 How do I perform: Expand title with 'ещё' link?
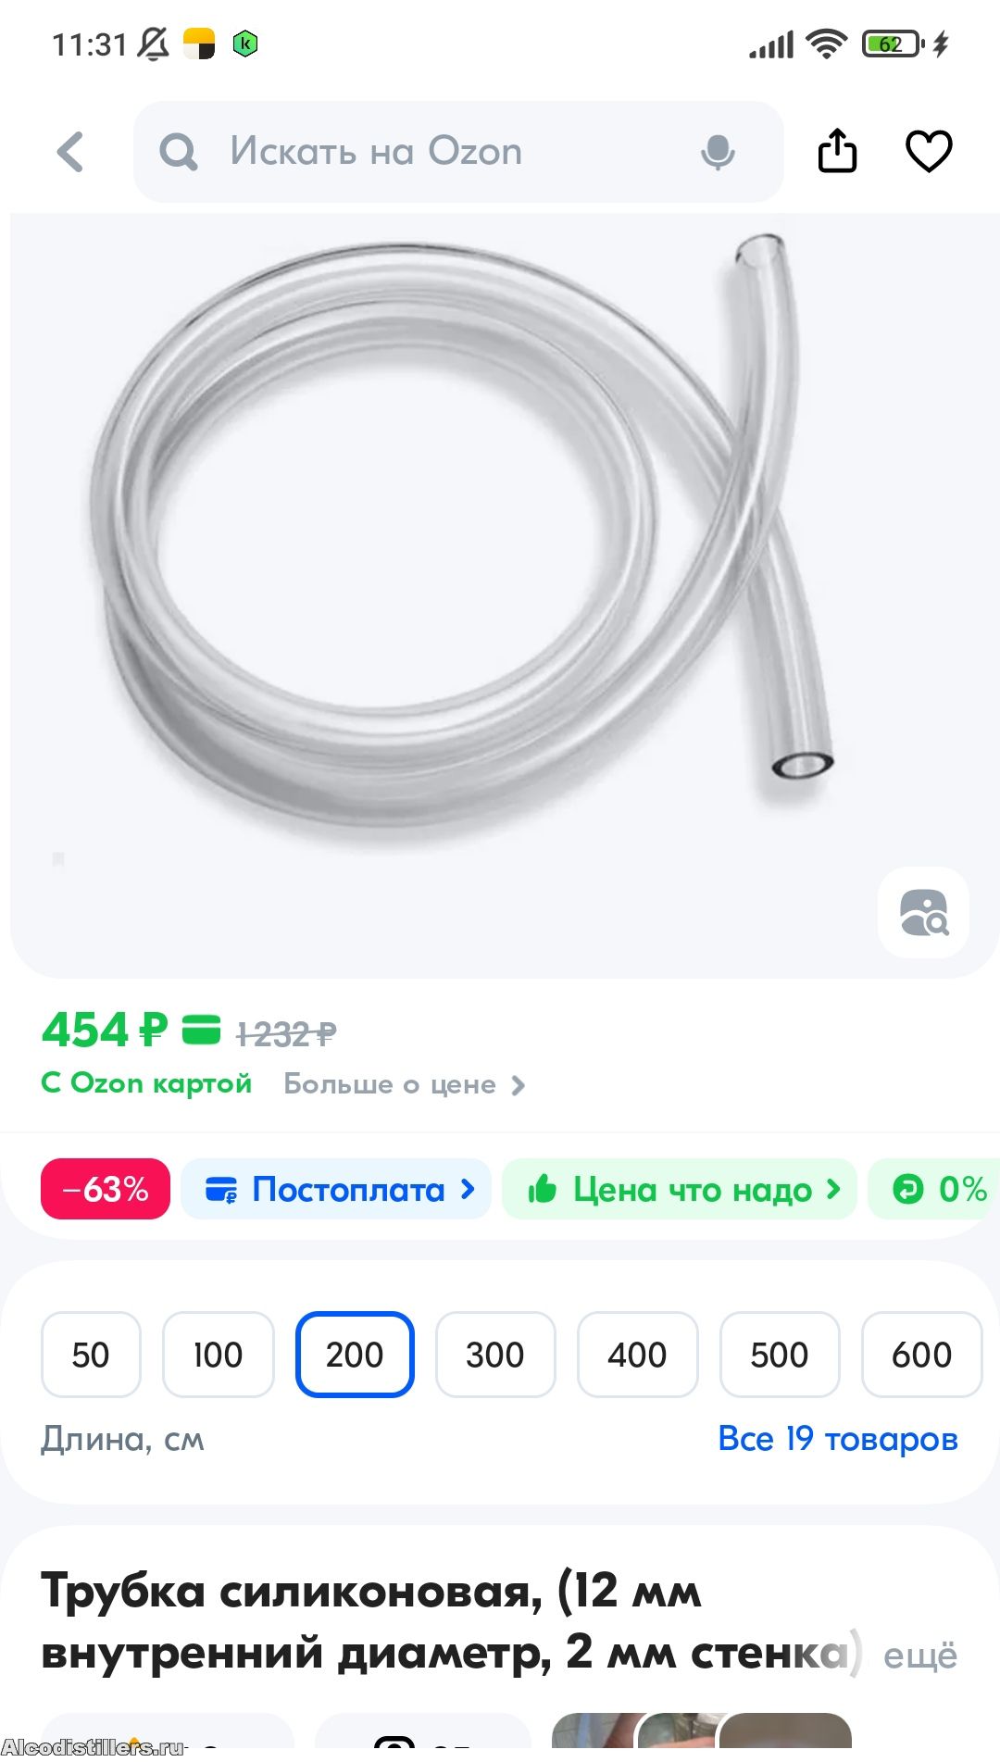click(920, 1655)
